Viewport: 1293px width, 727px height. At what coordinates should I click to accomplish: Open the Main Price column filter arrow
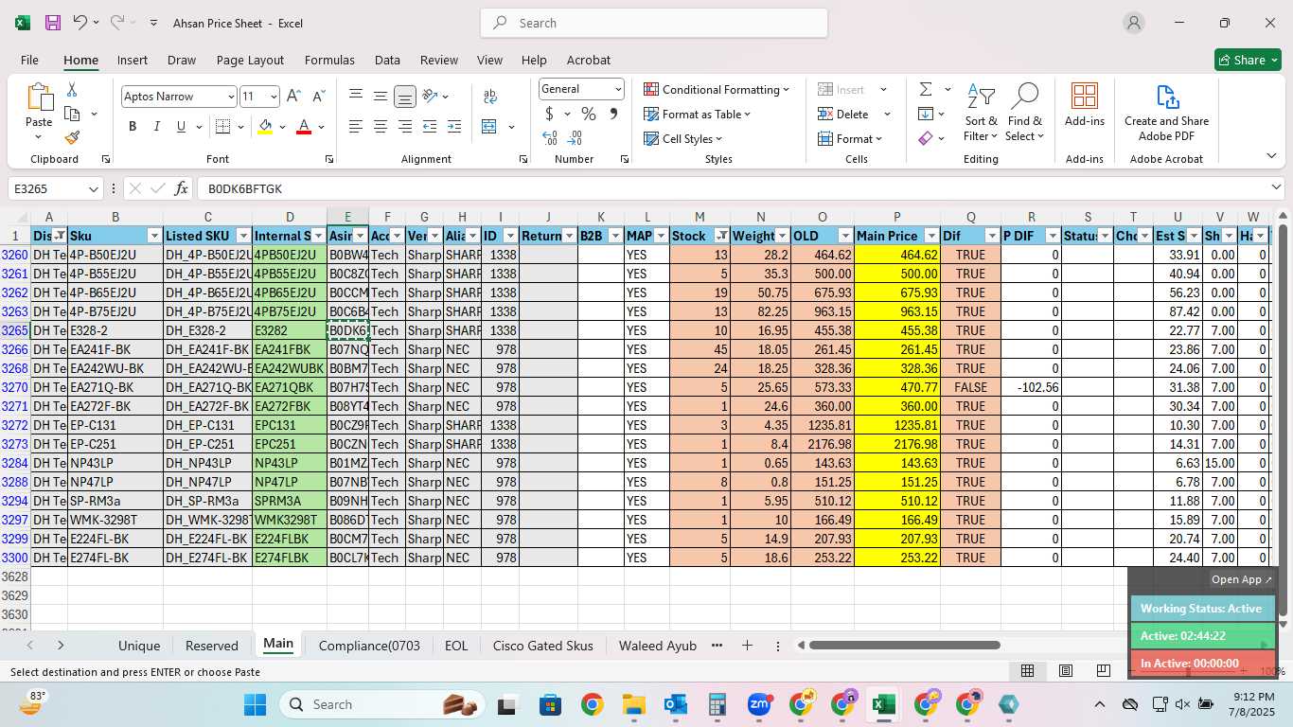click(931, 236)
